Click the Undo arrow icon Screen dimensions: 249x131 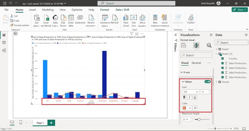click(10, 3)
